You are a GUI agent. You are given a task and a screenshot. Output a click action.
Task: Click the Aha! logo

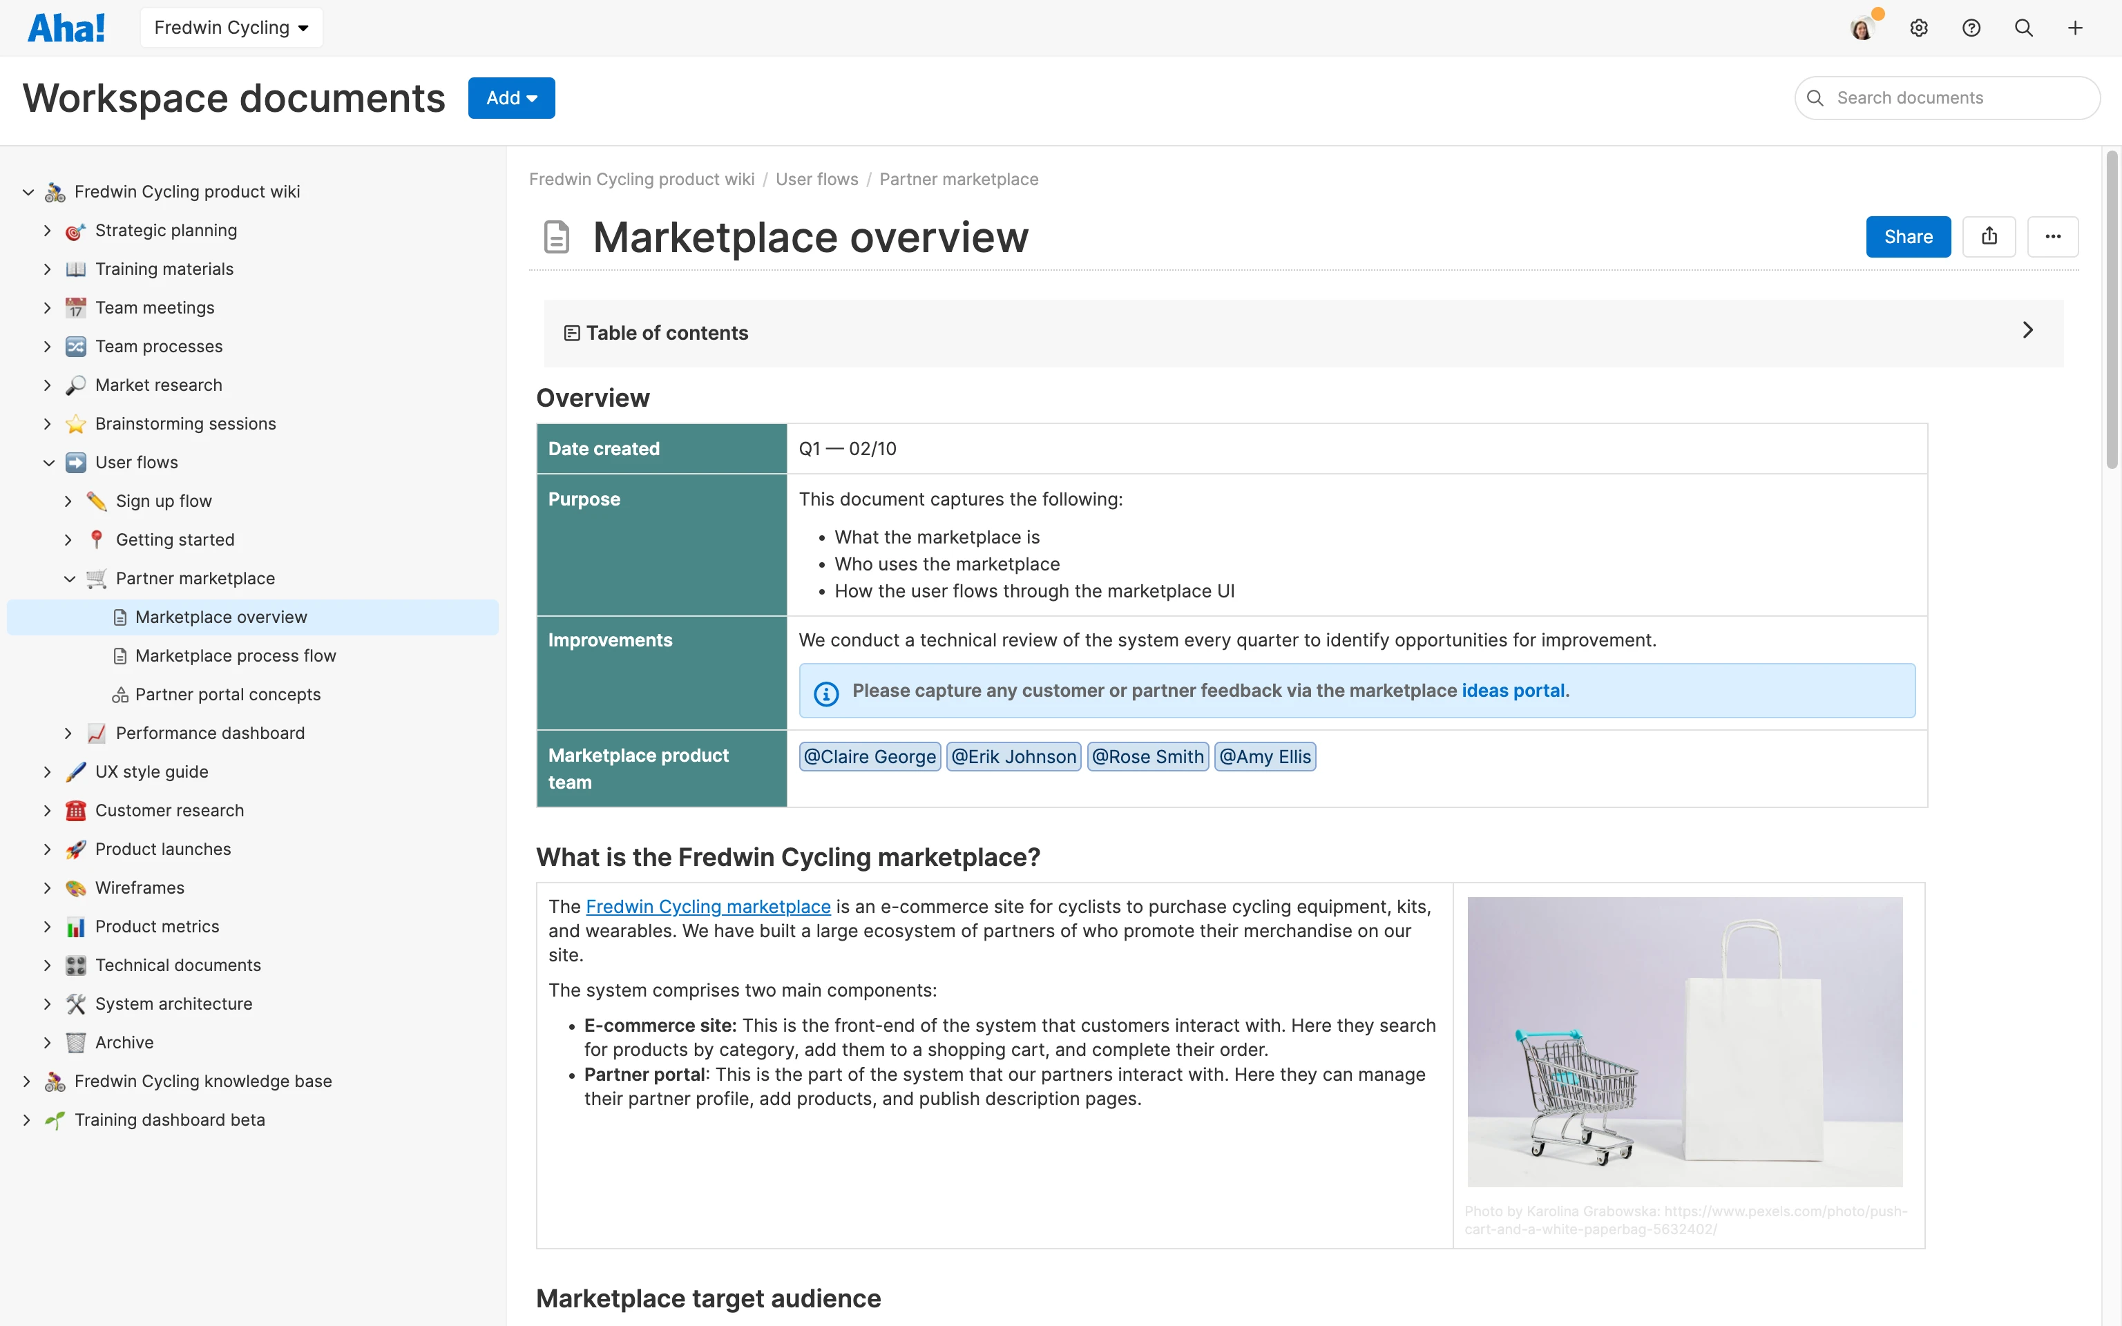coord(66,27)
